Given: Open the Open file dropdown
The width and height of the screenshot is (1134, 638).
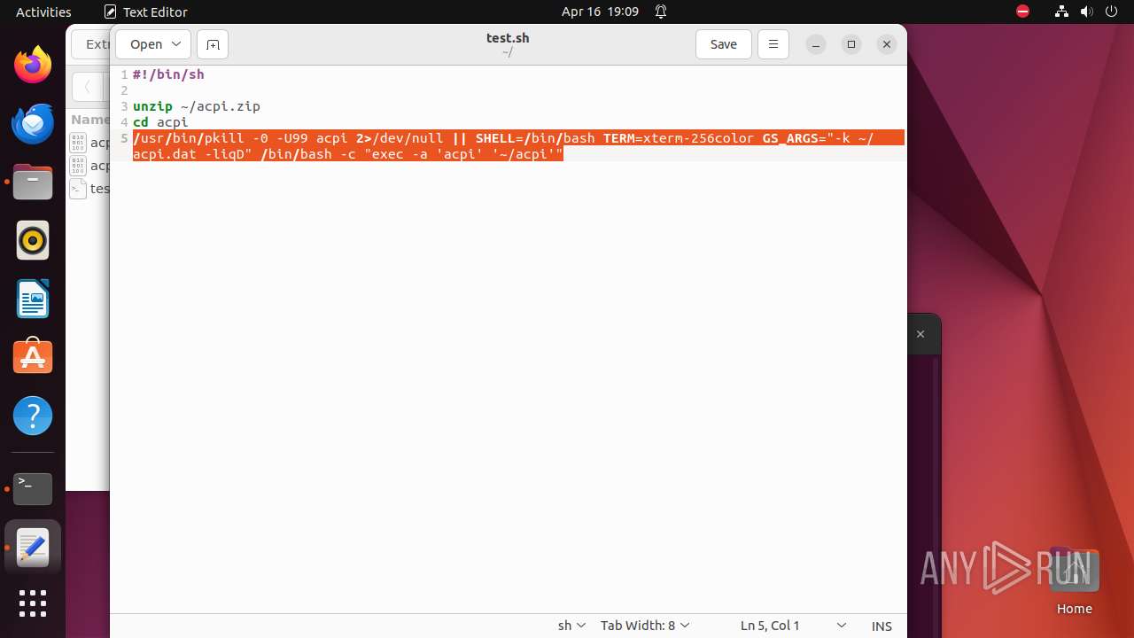Looking at the screenshot, I should tap(152, 44).
